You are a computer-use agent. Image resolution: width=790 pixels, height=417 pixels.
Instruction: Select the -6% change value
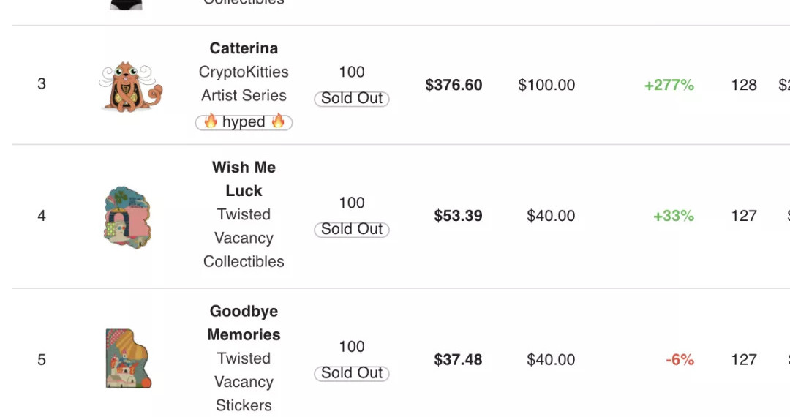click(x=680, y=360)
